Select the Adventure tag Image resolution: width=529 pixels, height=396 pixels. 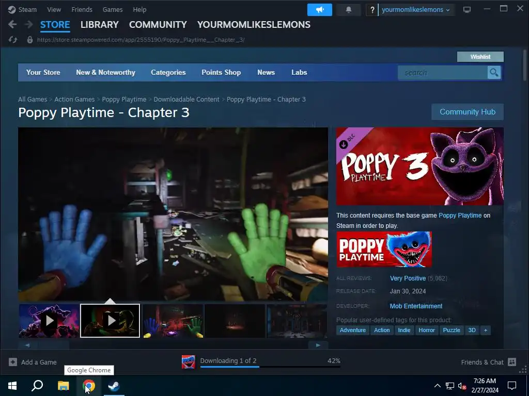(352, 330)
